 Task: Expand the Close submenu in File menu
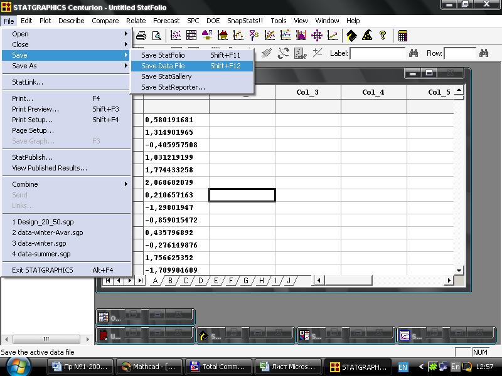click(x=67, y=44)
